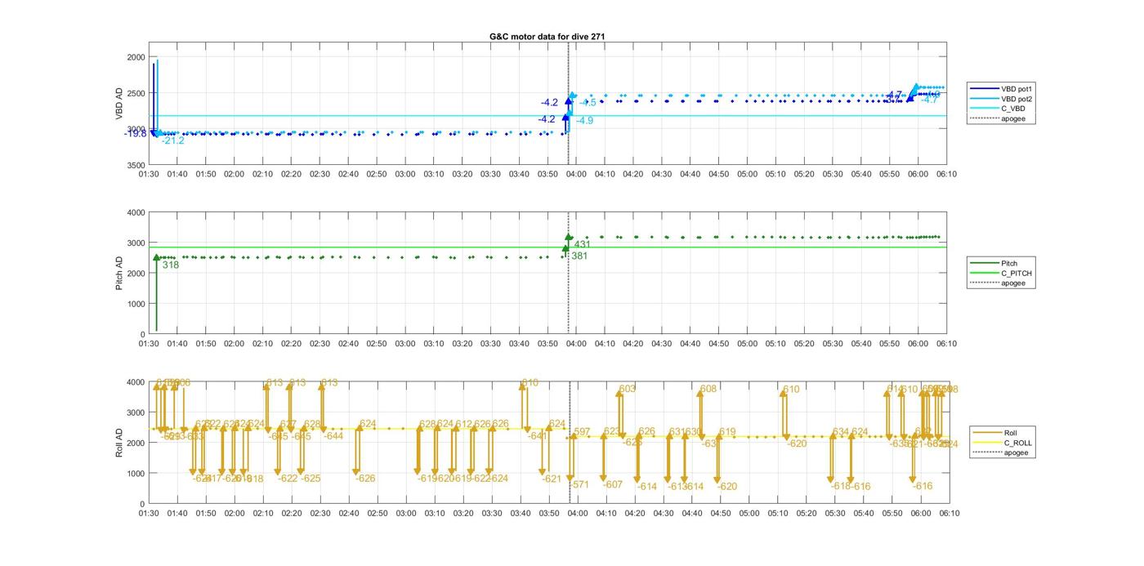Click the "-21.2" annotation in VBD plot
Image resolution: width=1144 pixels, height=566 pixels.
(172, 140)
